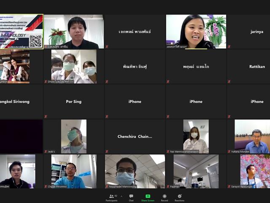Click muted mic icon on jarinya tile
270x203 pixels.
coord(229,47)
